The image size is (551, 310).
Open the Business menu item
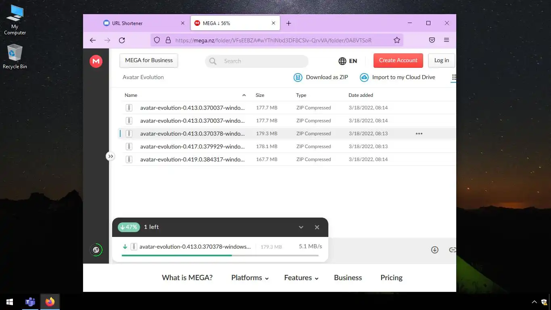[x=348, y=278]
